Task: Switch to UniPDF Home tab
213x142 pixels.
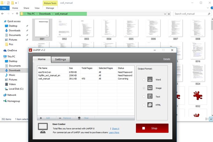Action: click(x=42, y=59)
